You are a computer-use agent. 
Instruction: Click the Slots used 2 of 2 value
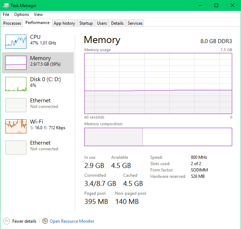[x=196, y=164]
